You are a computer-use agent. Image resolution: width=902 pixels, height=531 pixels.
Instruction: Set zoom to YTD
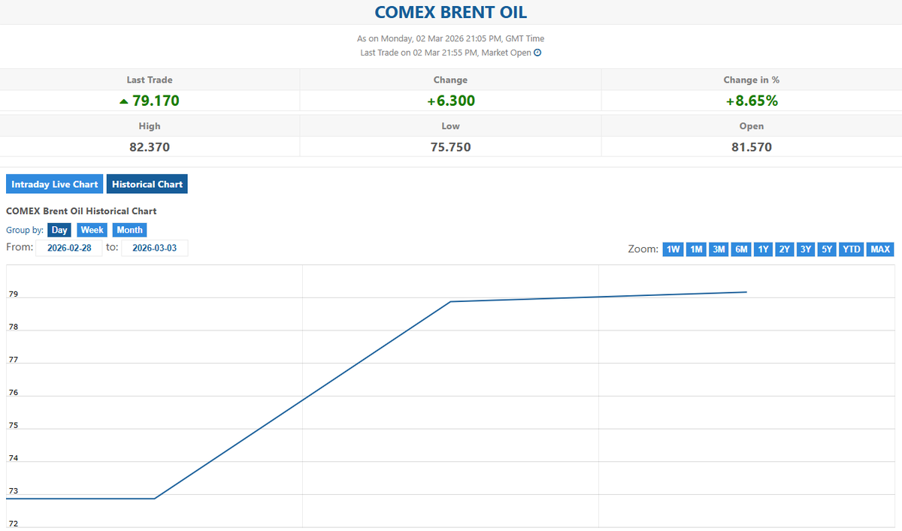(852, 249)
